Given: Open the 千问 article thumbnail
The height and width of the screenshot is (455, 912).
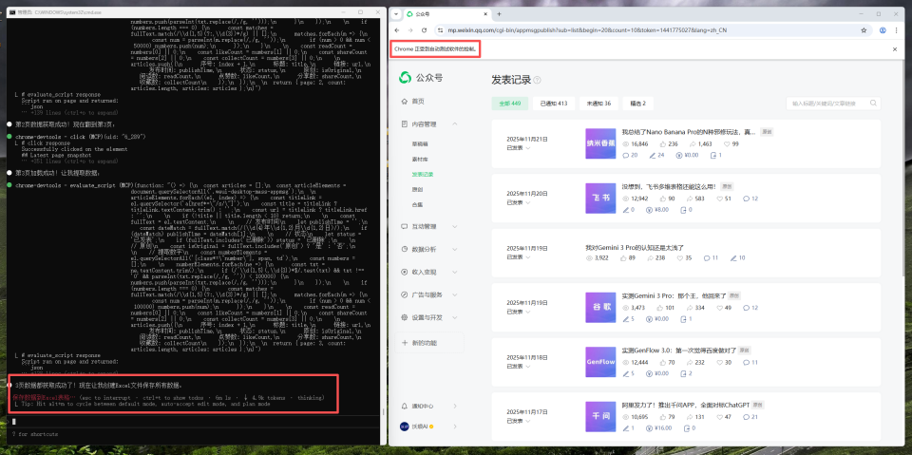Looking at the screenshot, I should pyautogui.click(x=600, y=416).
